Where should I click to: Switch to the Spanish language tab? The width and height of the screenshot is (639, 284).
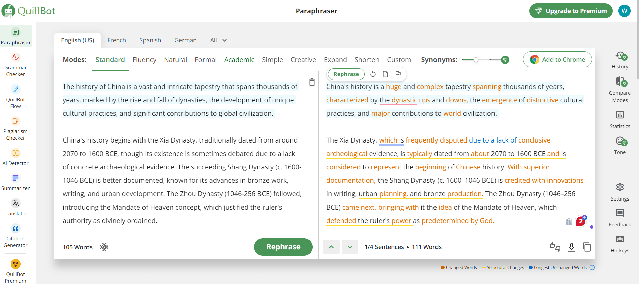[x=150, y=40]
